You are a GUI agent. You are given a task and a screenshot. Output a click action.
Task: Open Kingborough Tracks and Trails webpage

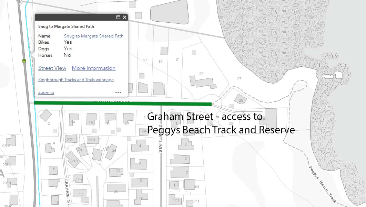(x=76, y=79)
